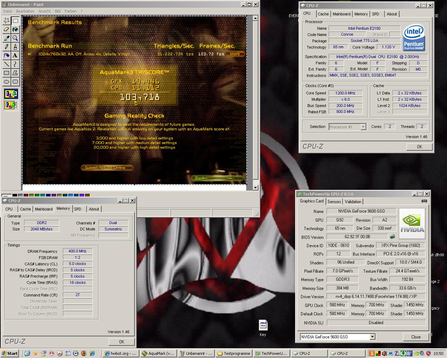Click the Intel Pentium logo in CPU-Z
This screenshot has height=358, width=447.
[413, 37]
